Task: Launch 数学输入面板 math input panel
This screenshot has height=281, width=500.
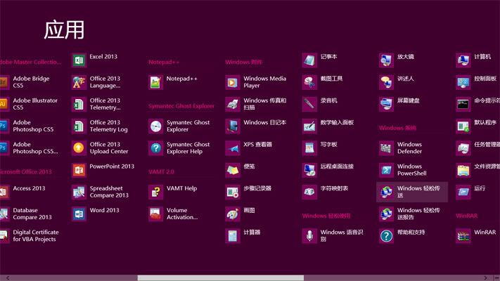Action: tap(328, 126)
